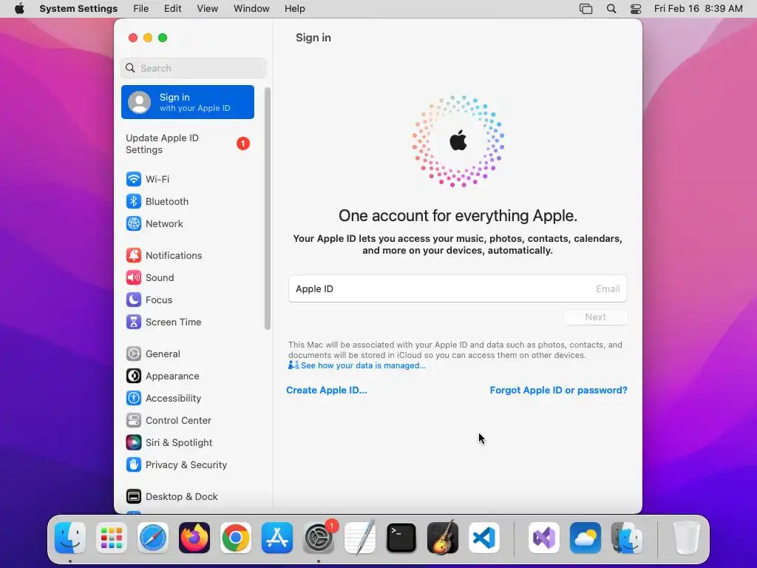
Task: Click the sidebar vertical scrollbar
Action: point(268,209)
